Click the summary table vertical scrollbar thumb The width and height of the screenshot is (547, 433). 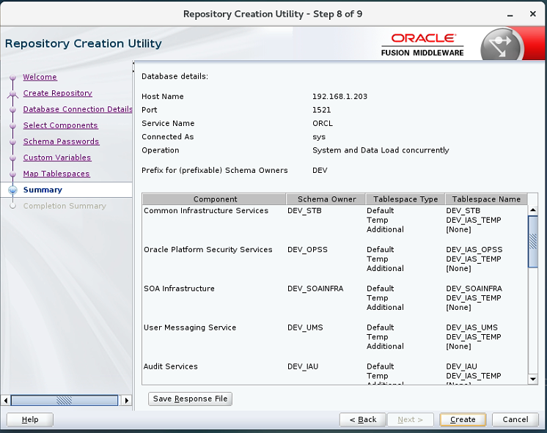(x=532, y=241)
